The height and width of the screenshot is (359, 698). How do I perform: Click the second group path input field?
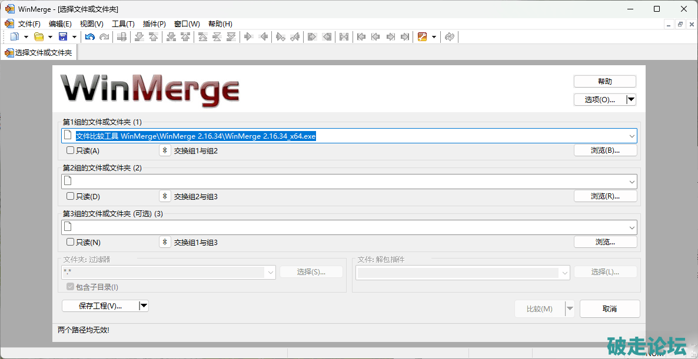tap(347, 182)
